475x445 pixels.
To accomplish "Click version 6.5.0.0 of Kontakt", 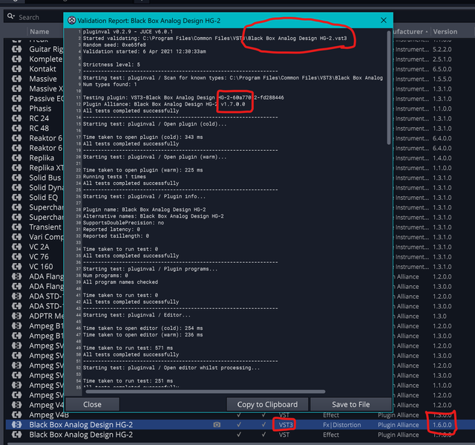I will pyautogui.click(x=442, y=69).
